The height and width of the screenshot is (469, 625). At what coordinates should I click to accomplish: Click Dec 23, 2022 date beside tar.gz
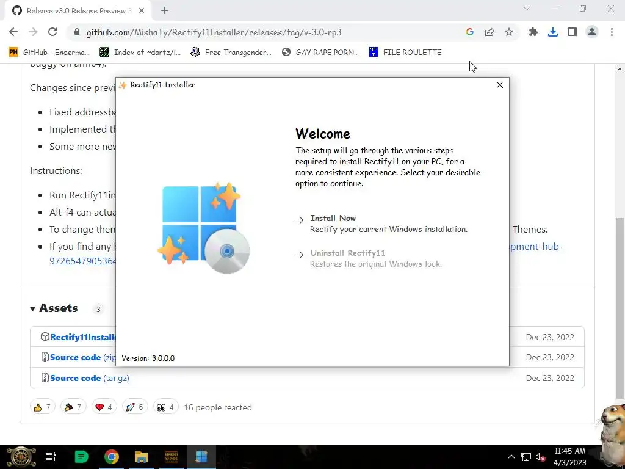click(550, 377)
